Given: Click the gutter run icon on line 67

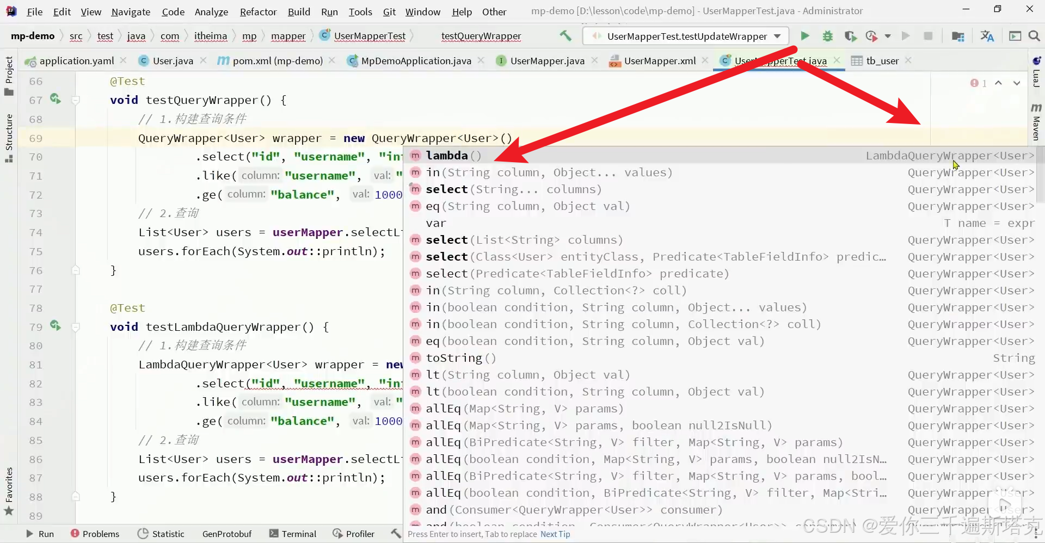Looking at the screenshot, I should click(x=55, y=98).
